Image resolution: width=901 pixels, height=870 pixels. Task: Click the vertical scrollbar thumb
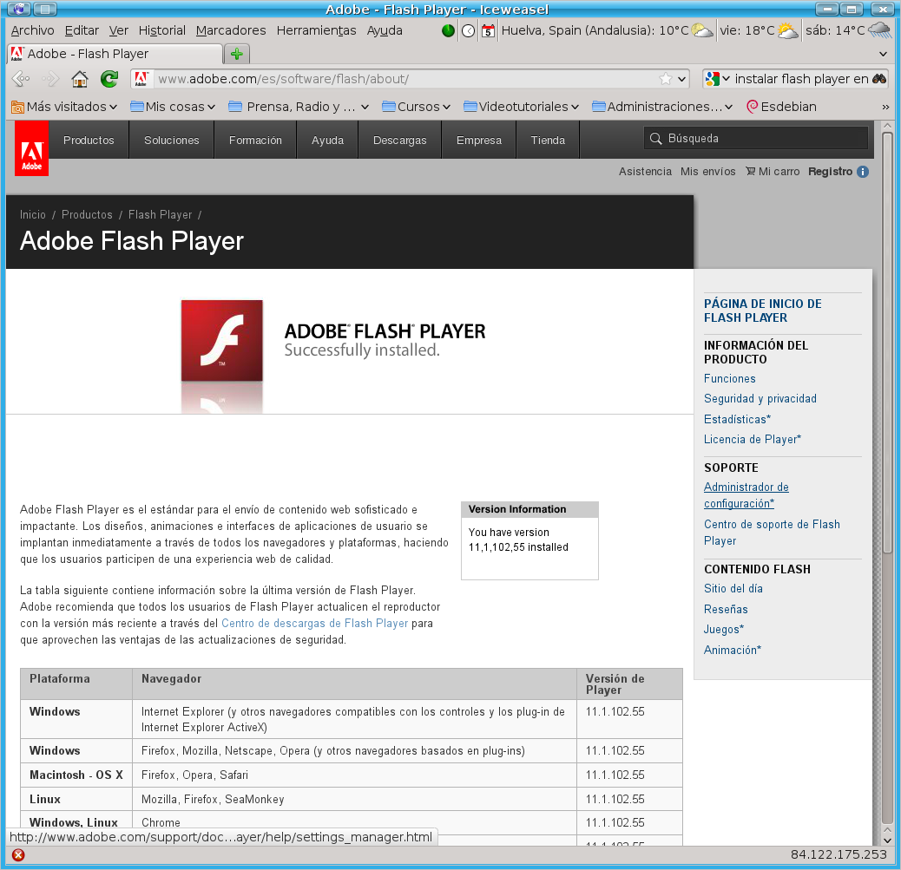[x=887, y=342]
